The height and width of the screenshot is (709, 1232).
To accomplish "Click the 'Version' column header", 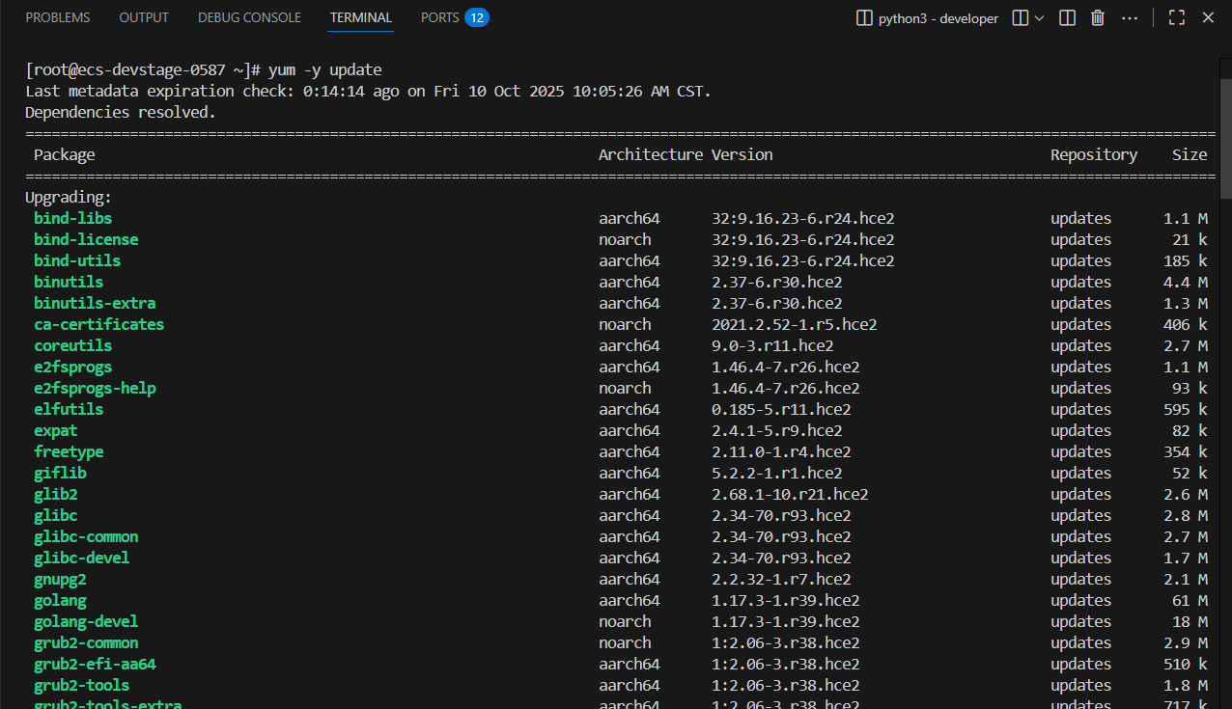I will (x=742, y=154).
